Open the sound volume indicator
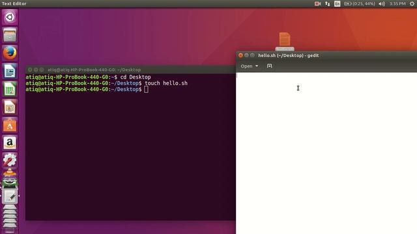 [x=382, y=4]
